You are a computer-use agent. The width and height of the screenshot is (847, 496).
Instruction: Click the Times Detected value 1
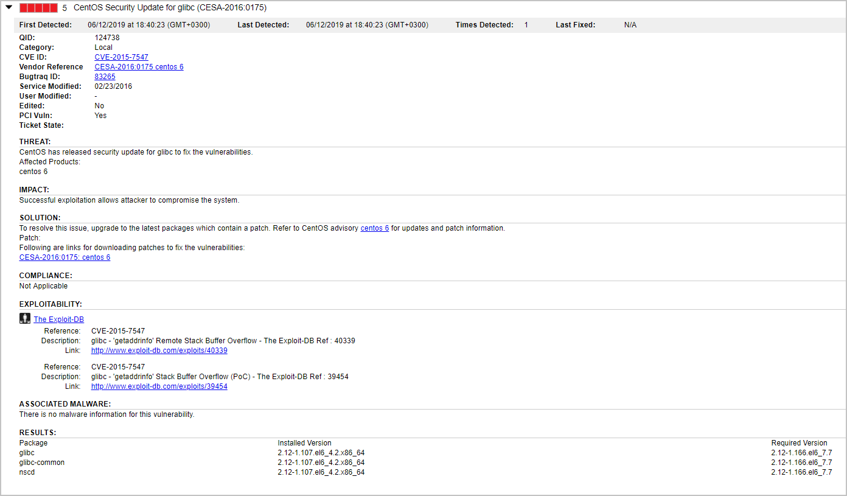point(526,25)
